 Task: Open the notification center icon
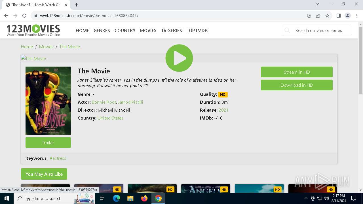(x=354, y=198)
